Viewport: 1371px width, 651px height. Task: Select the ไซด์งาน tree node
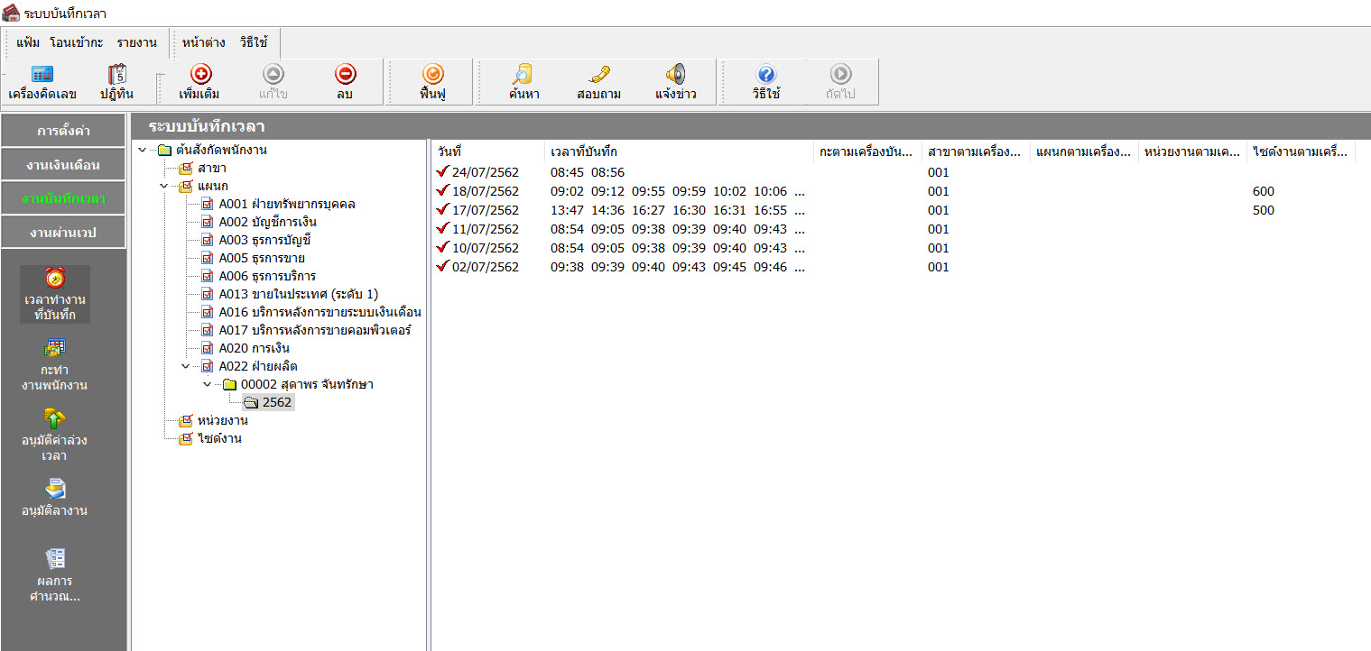(210, 438)
